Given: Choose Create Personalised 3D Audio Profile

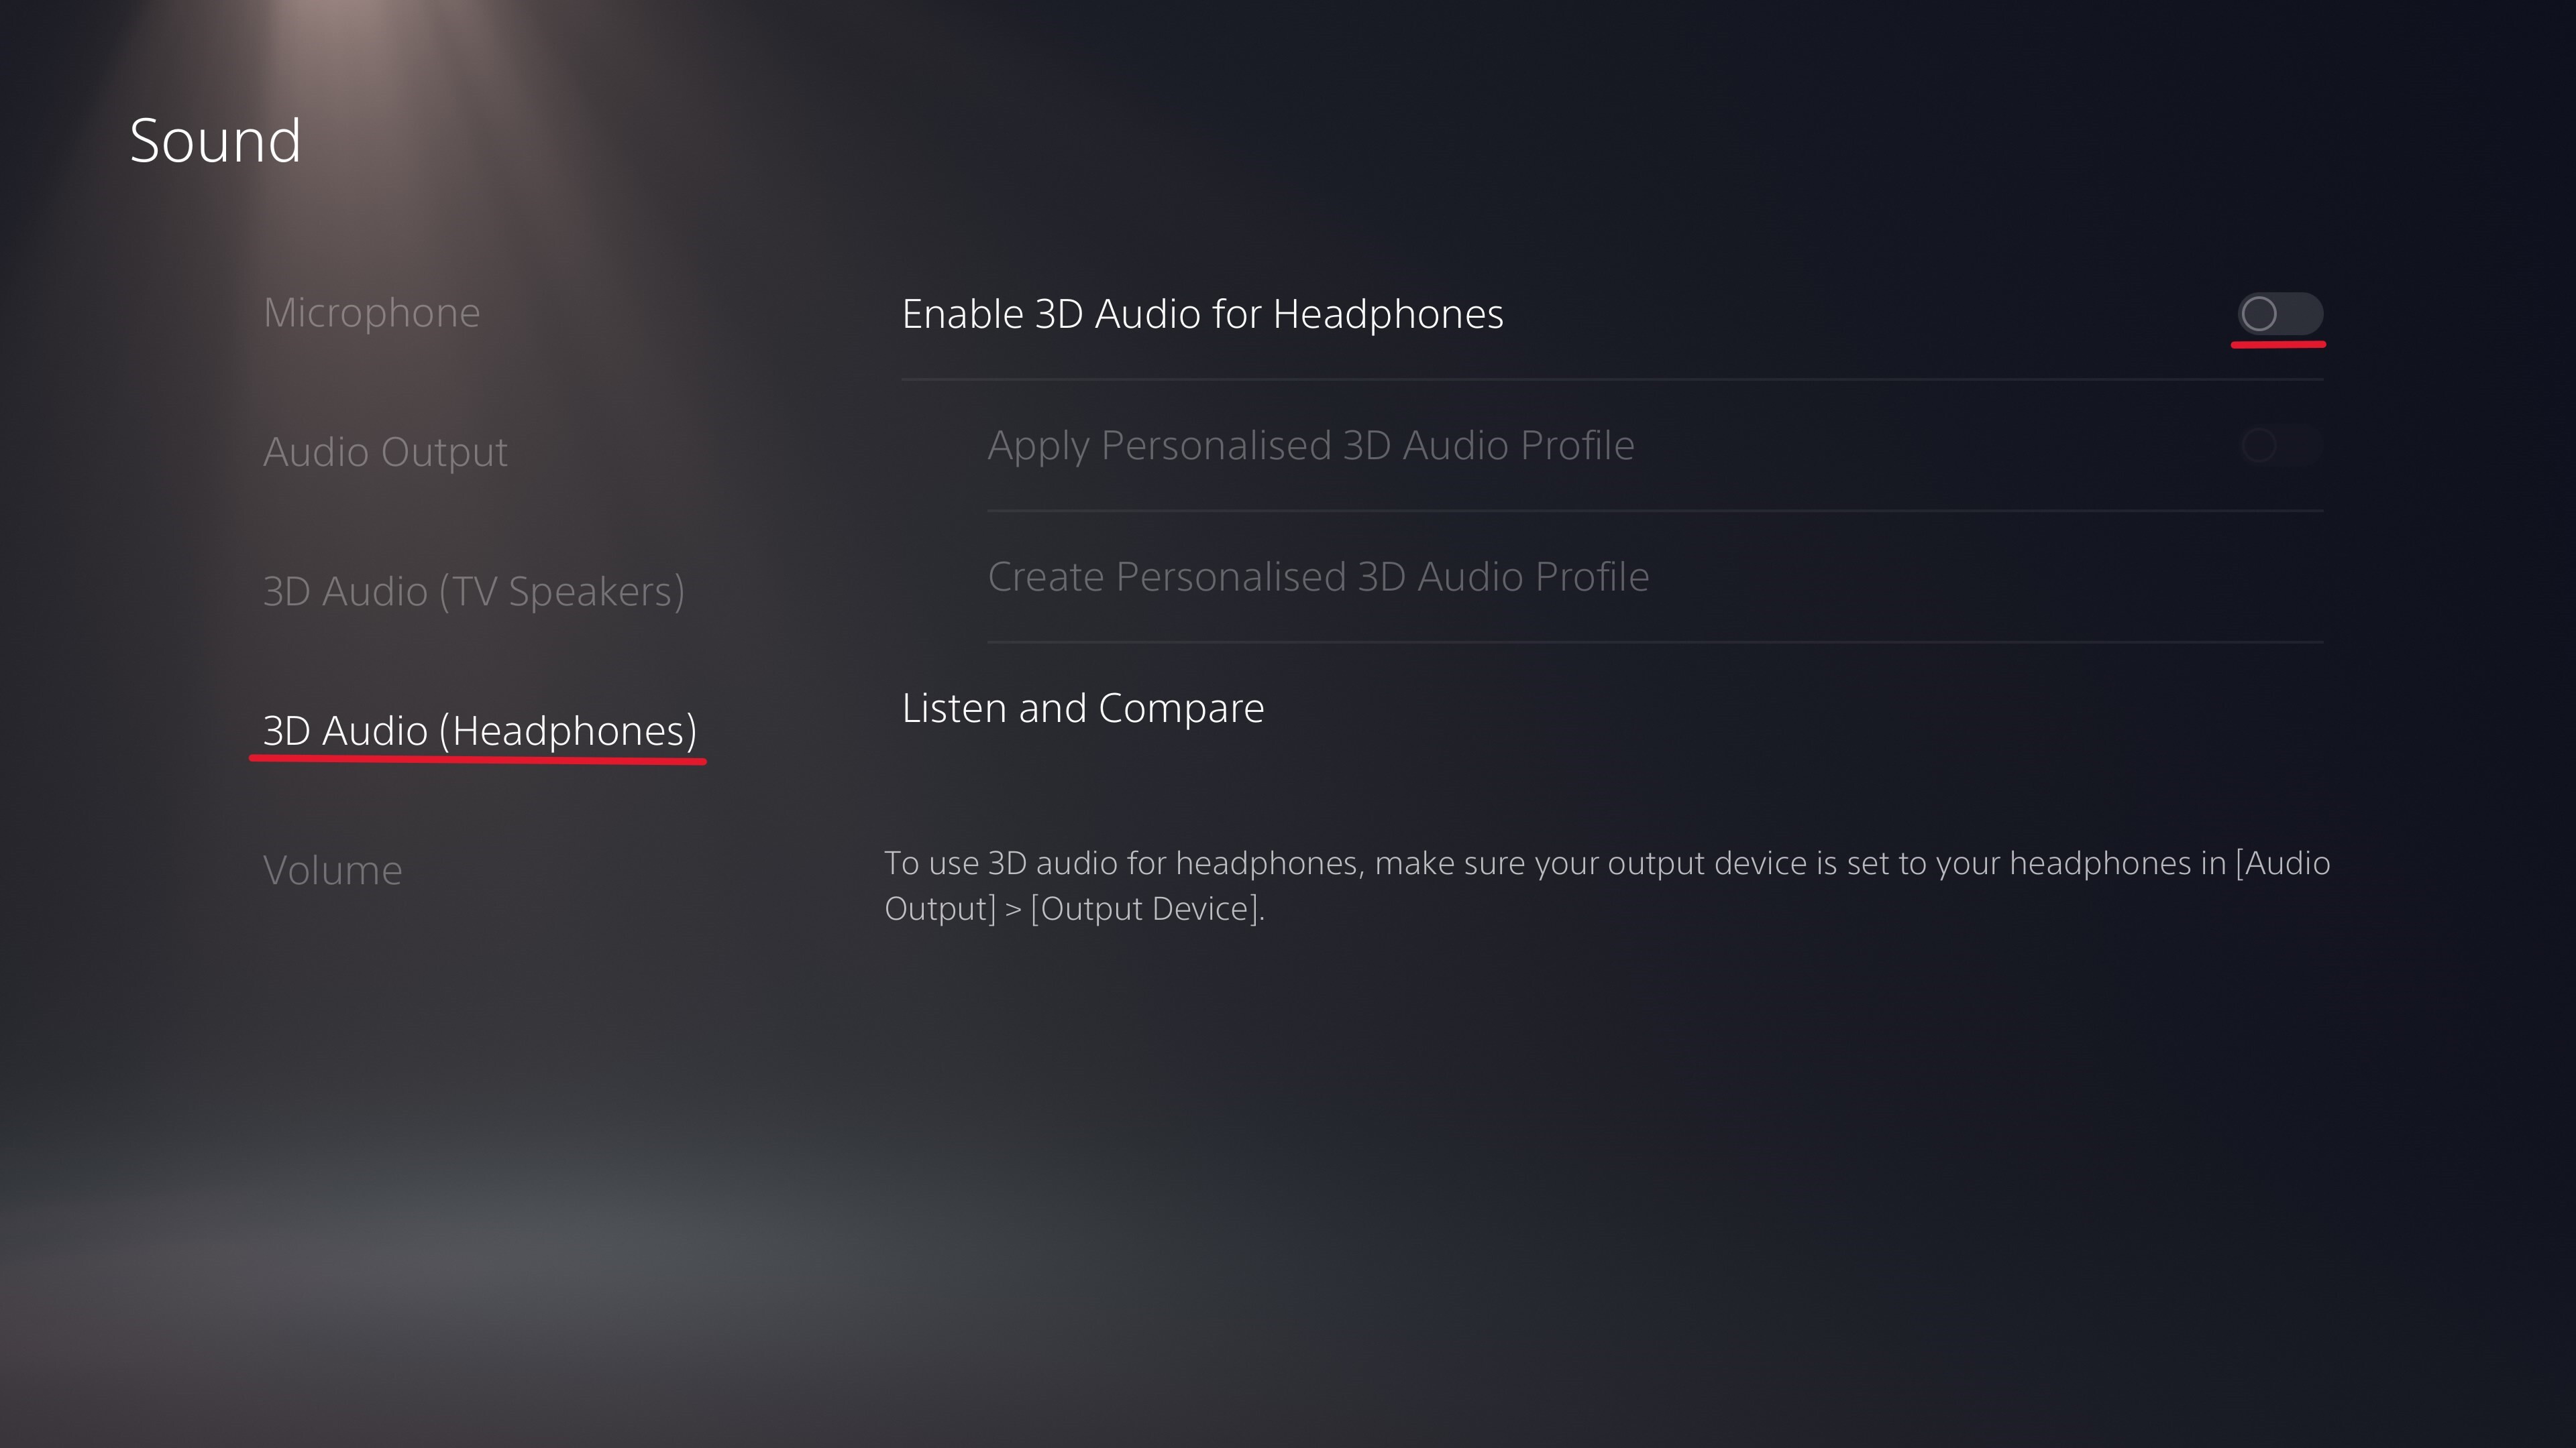Looking at the screenshot, I should coord(1317,577).
